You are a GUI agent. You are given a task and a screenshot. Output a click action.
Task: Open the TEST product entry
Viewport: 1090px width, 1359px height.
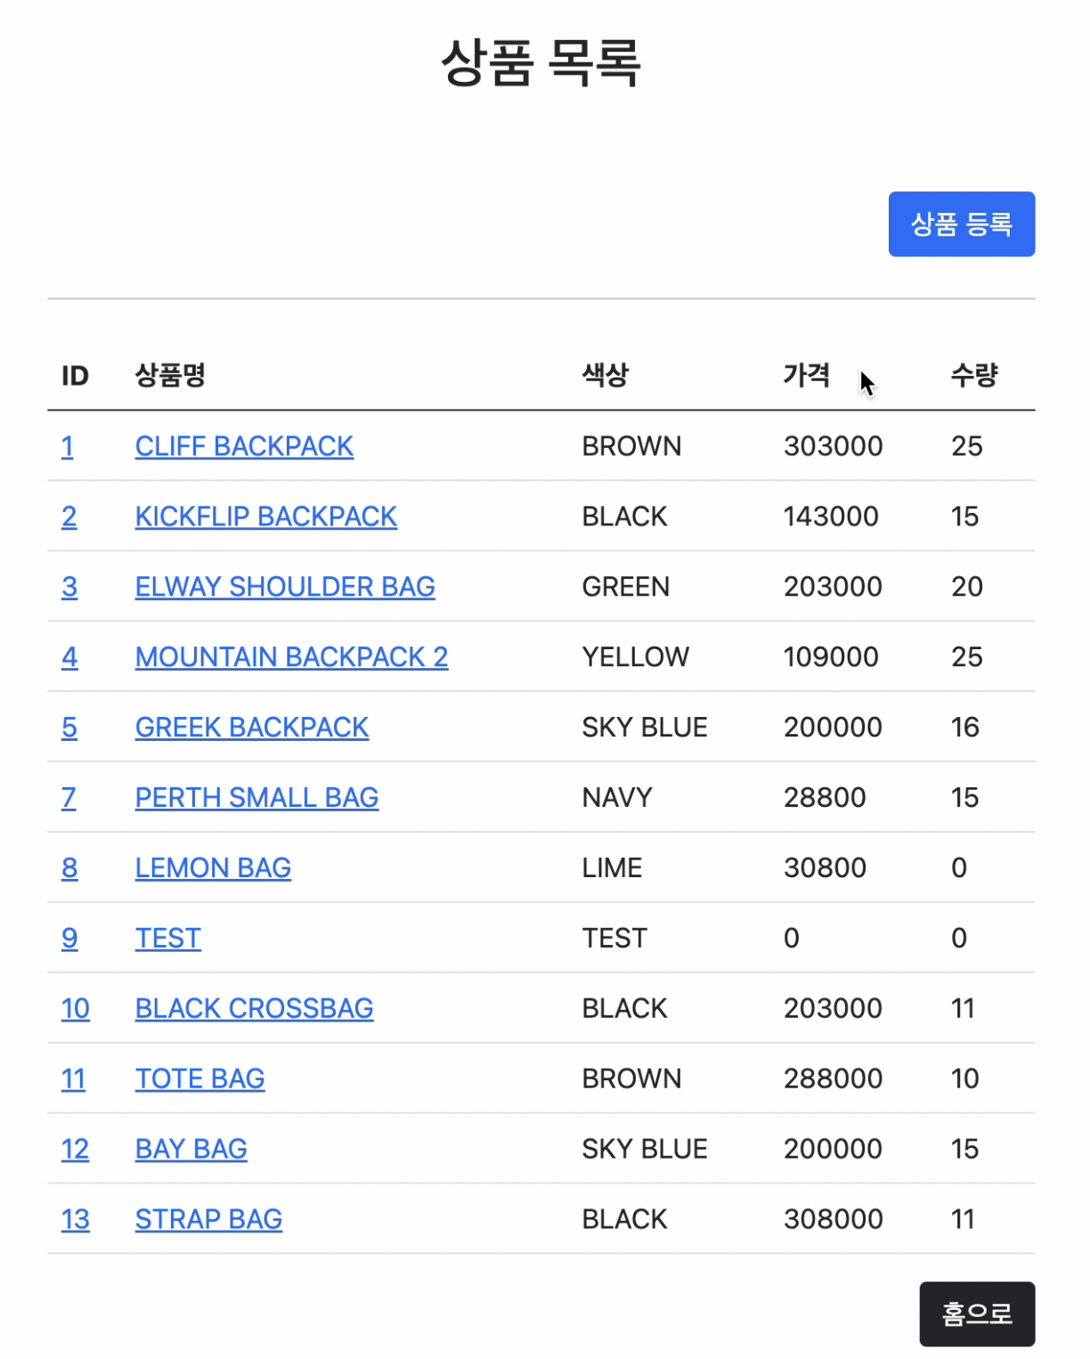tap(167, 938)
